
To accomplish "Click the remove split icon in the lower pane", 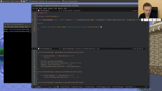I will click(x=148, y=49).
